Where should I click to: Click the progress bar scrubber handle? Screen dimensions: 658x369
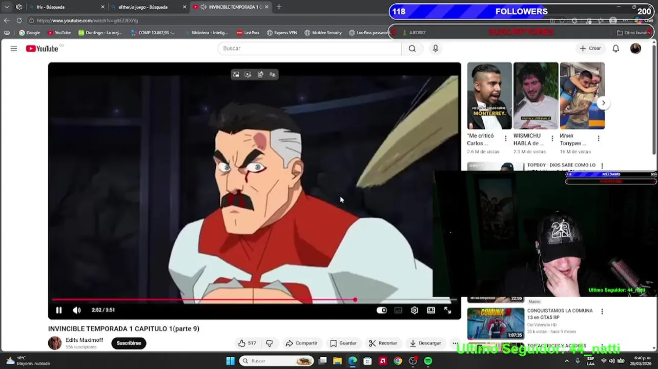click(x=355, y=300)
